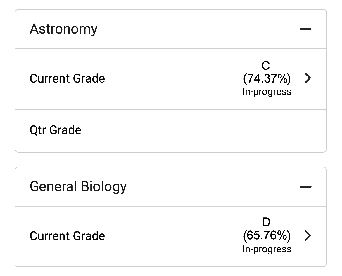
Task: Open the Qtr Grade row in Astronomy
Action: (56, 130)
